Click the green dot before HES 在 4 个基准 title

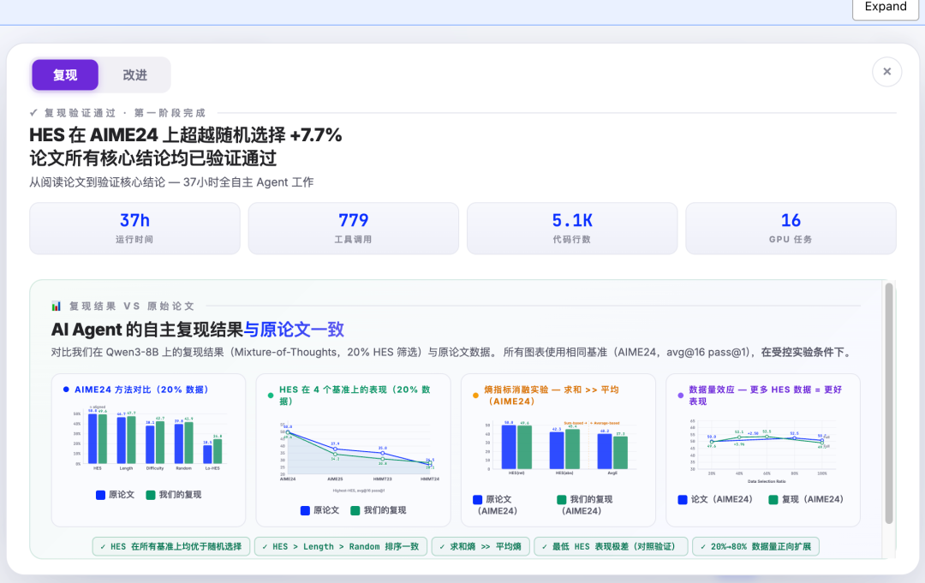[271, 396]
